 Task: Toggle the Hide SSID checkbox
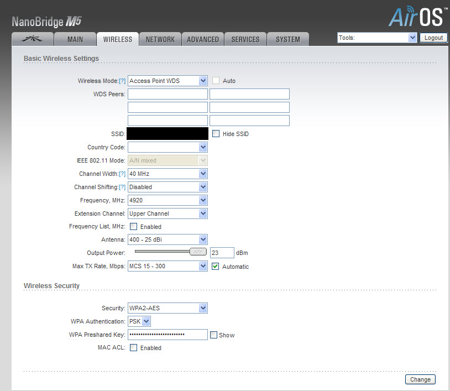point(216,134)
